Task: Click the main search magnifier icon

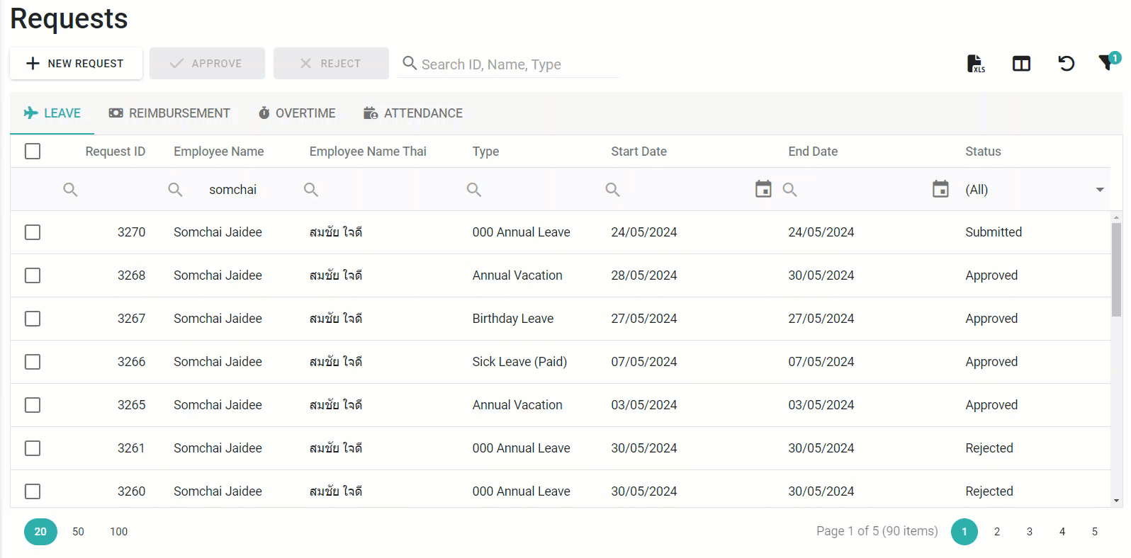Action: pos(410,63)
